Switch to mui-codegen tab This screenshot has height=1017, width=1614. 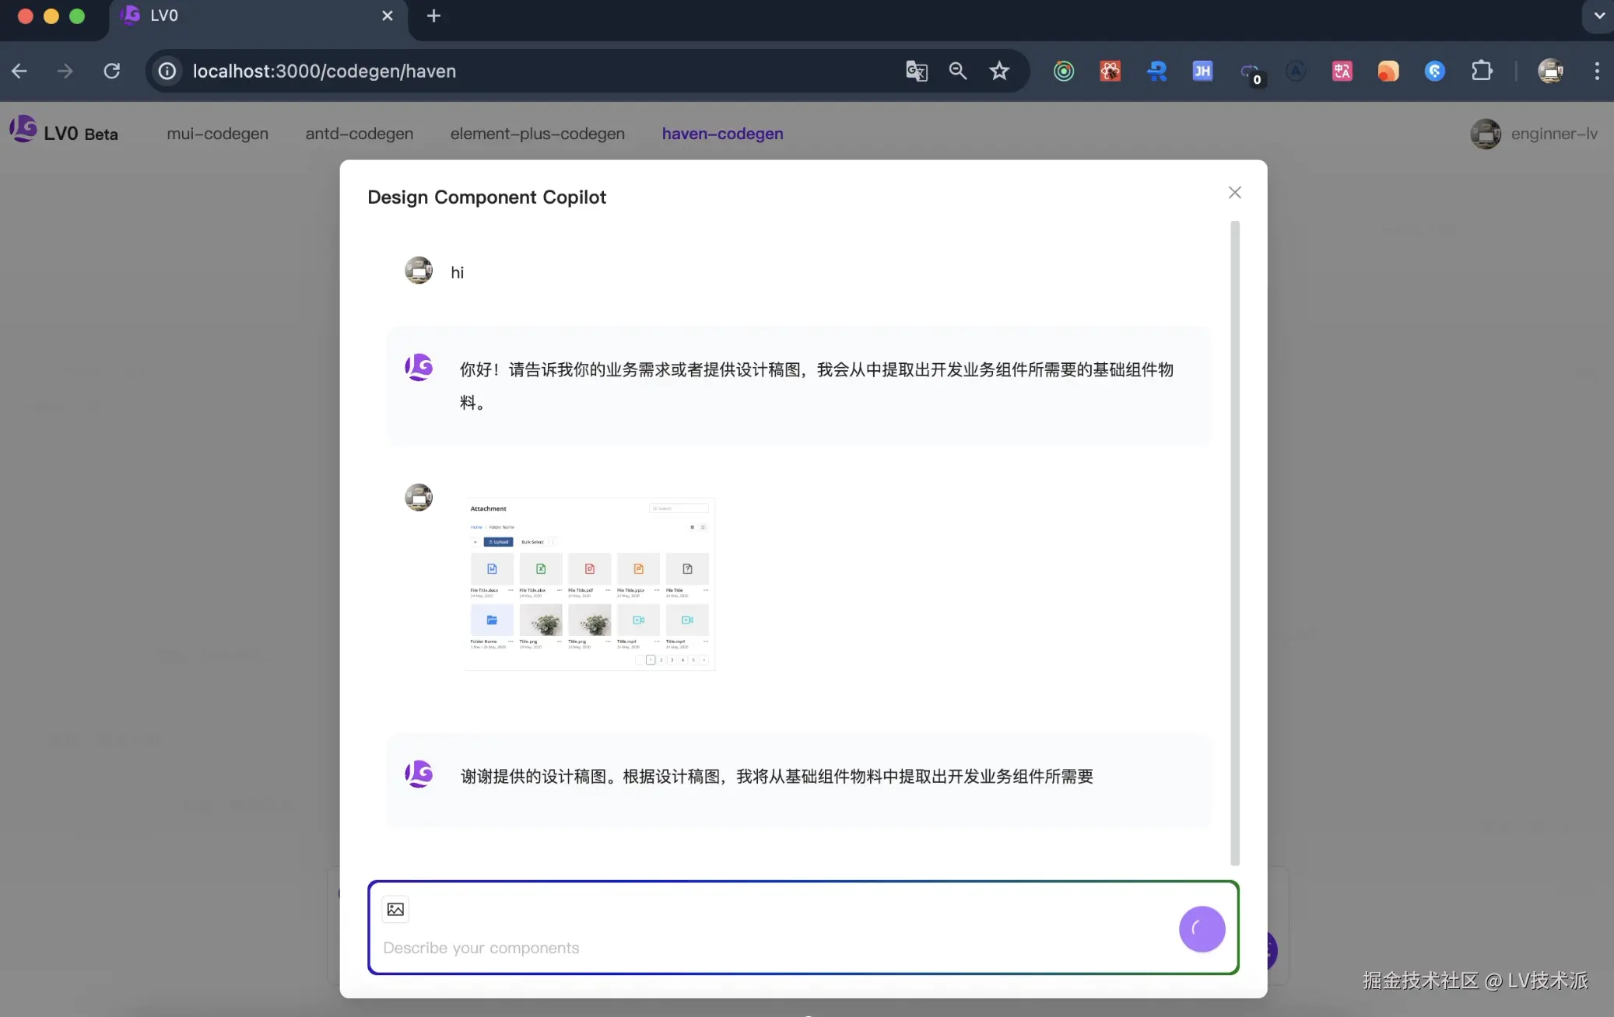(217, 134)
